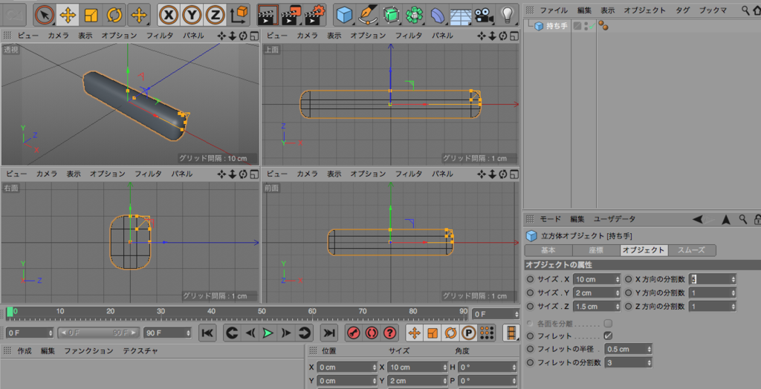The width and height of the screenshot is (761, 389).
Task: Adjust the サイズ.Y stepper arrows
Action: coord(618,293)
